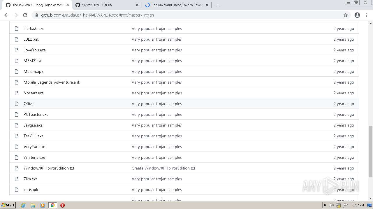373x209 pixels.
Task: Open the commit message on the MEMZ.exe row
Action: [157, 61]
